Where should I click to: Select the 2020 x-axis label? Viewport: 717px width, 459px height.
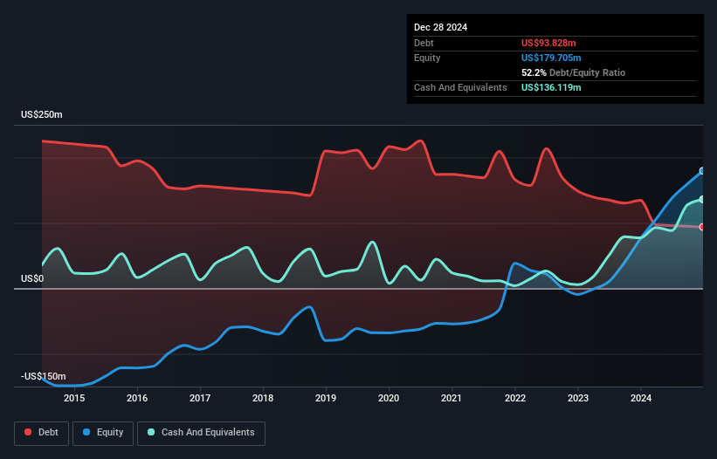(389, 398)
